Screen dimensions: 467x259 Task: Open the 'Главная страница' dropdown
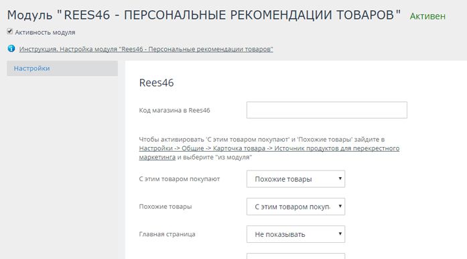coord(295,234)
